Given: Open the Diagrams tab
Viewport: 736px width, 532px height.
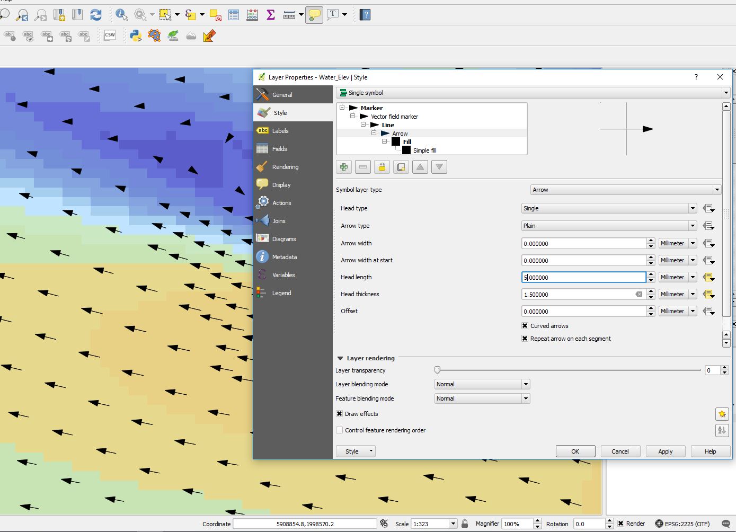Looking at the screenshot, I should tap(293, 239).
